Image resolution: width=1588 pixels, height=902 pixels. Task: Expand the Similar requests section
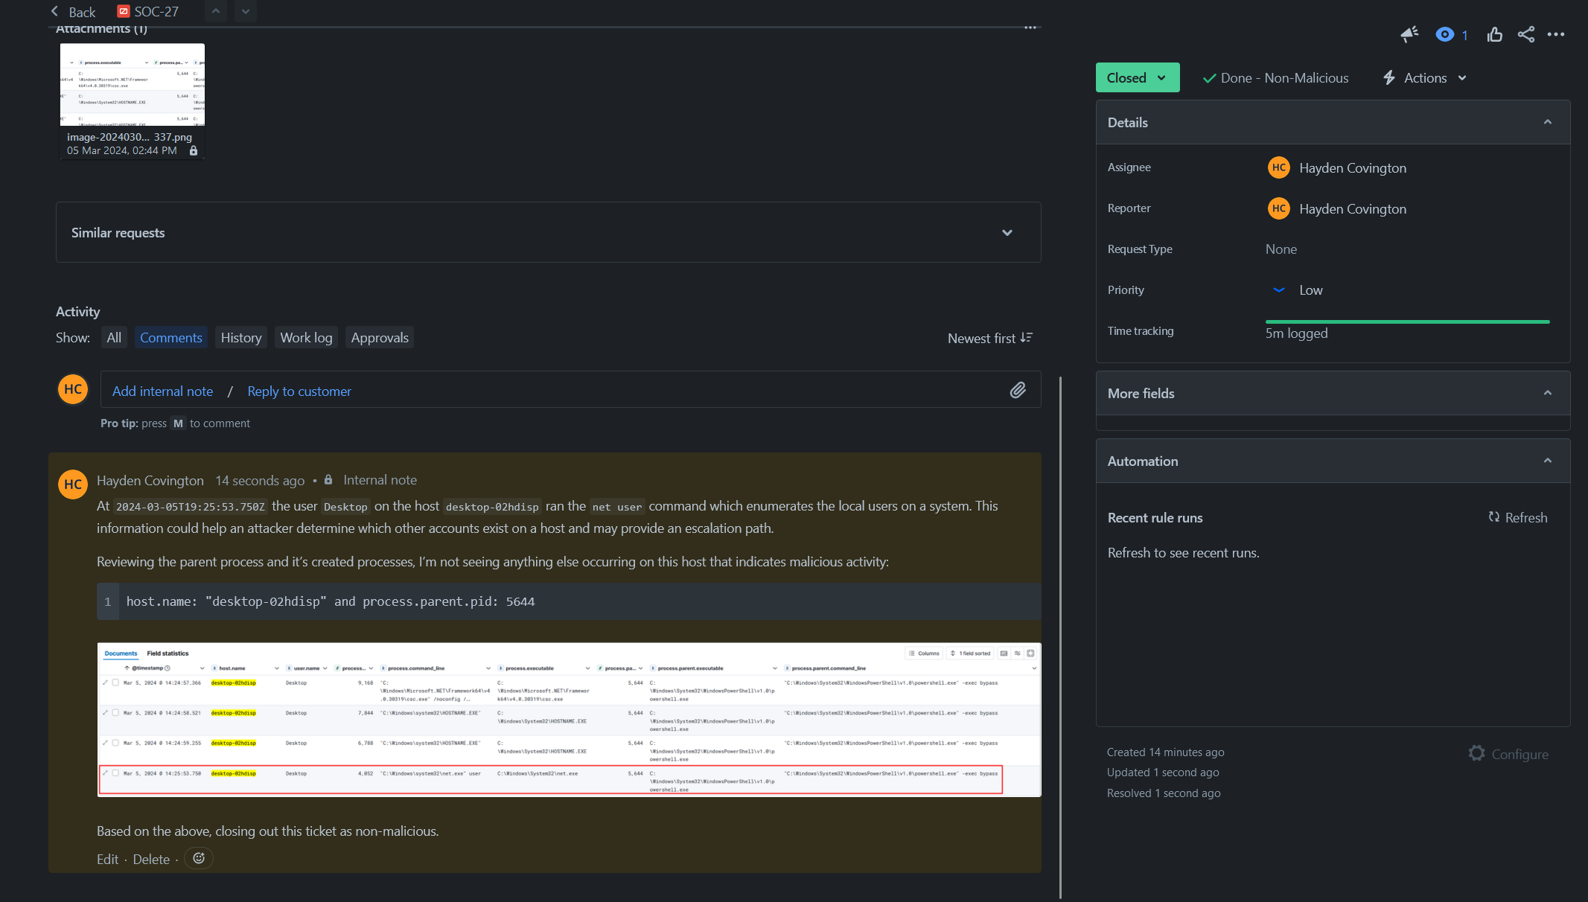tap(1007, 232)
